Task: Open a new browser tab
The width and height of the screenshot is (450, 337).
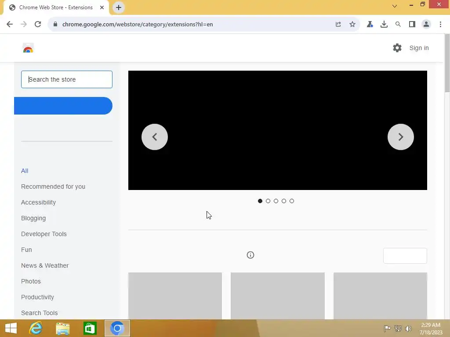Action: click(x=119, y=7)
